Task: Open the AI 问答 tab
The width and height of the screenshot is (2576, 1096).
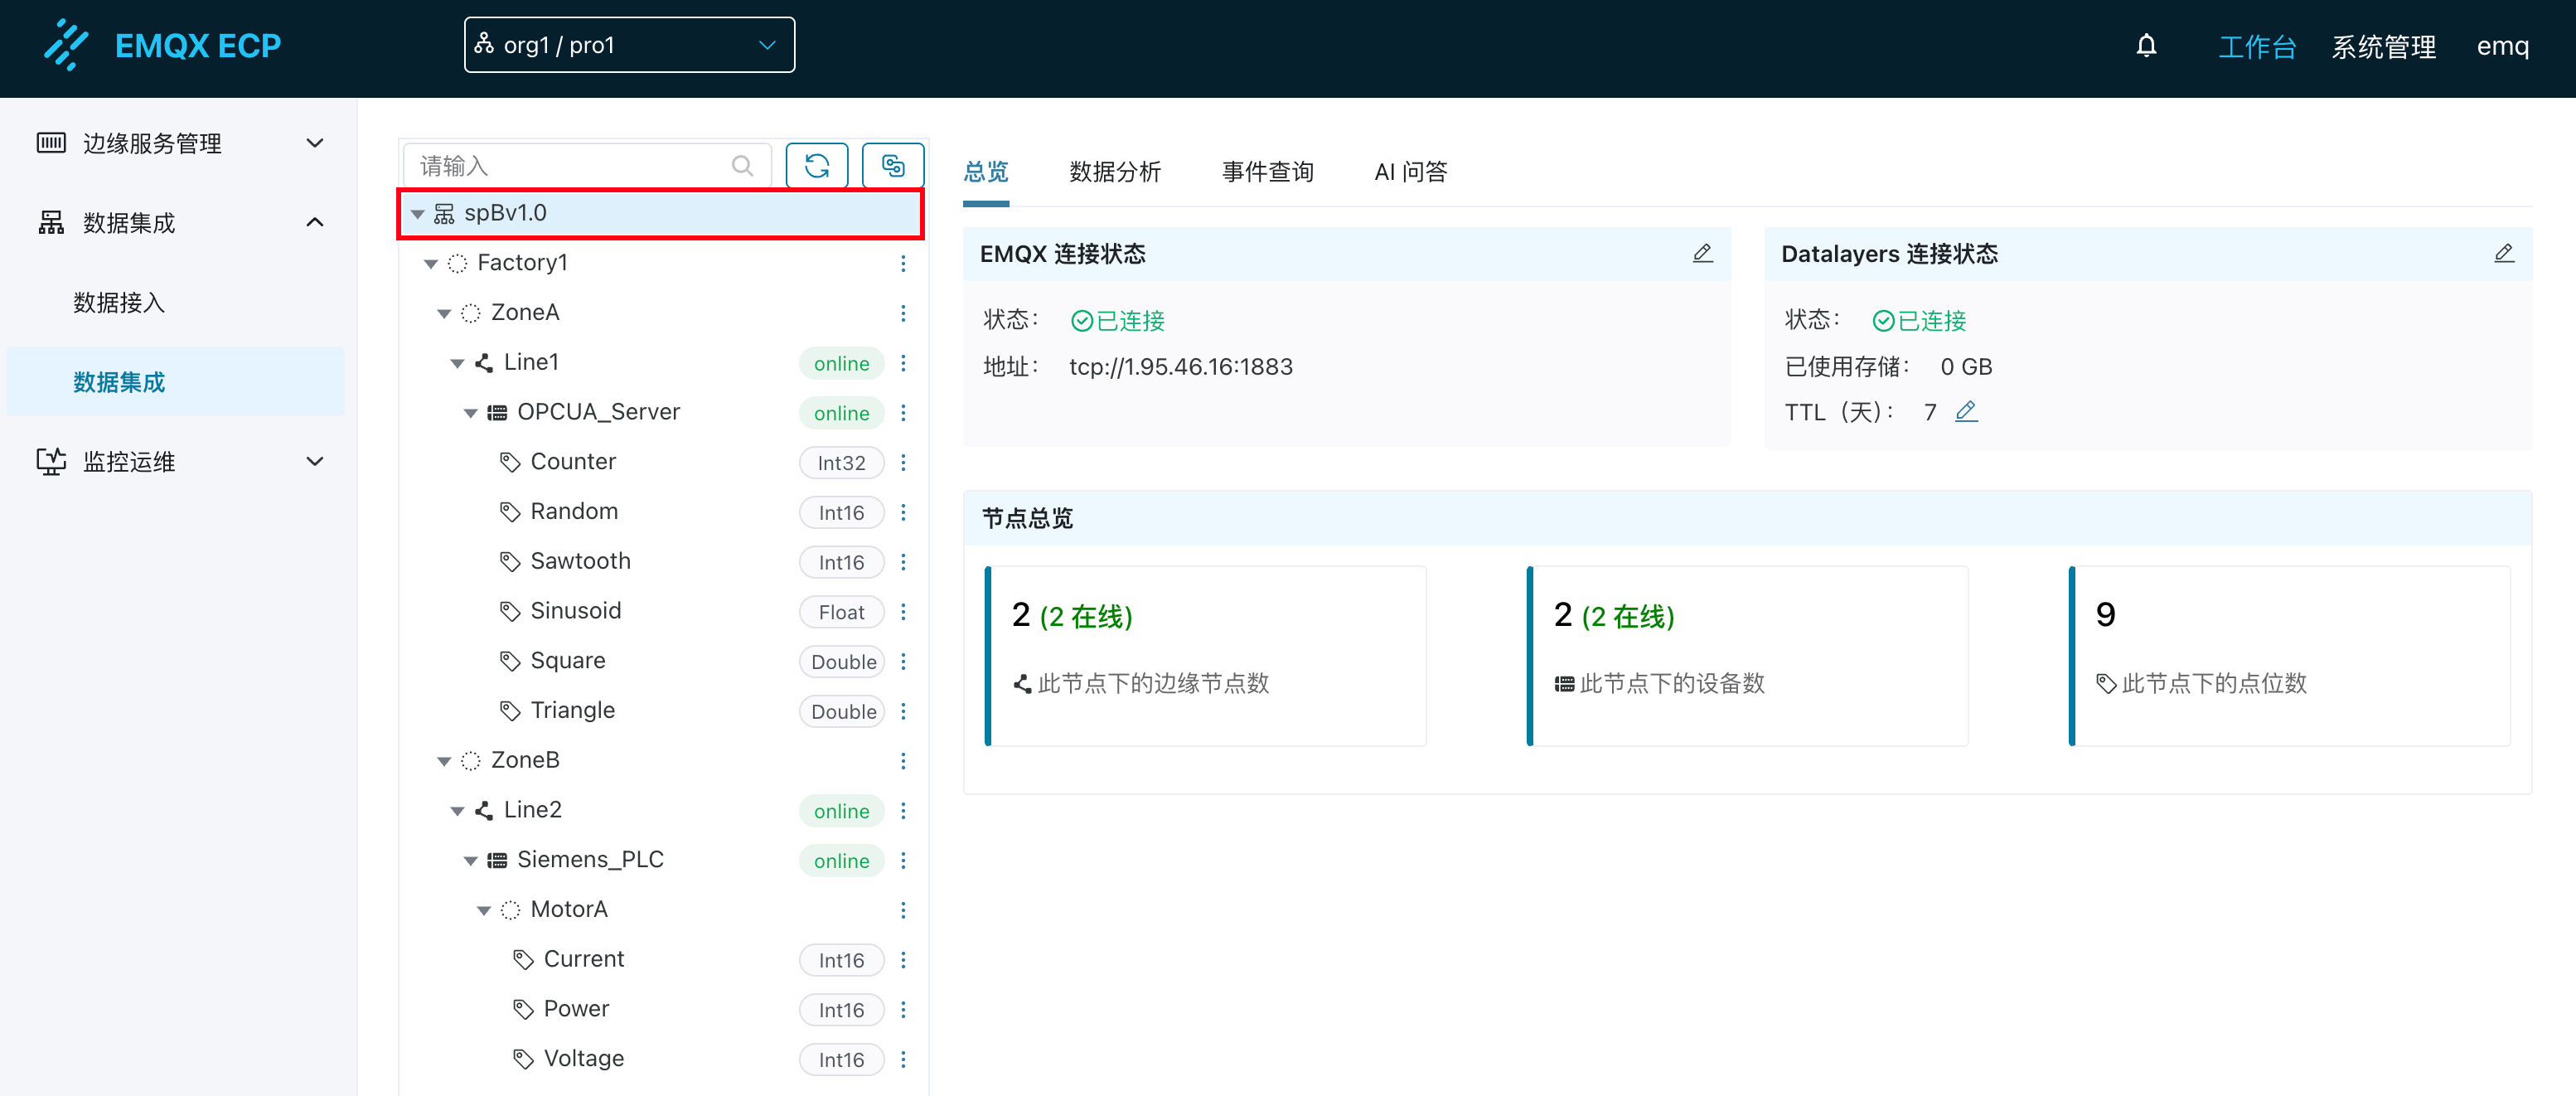Action: (1410, 172)
